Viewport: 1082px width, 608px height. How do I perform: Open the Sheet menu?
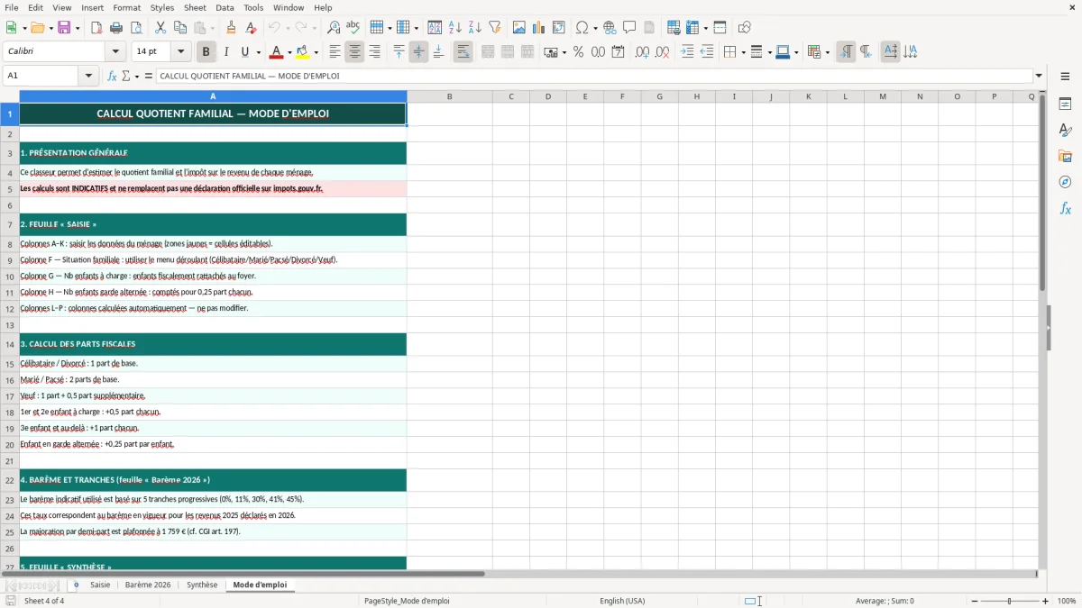pos(195,7)
